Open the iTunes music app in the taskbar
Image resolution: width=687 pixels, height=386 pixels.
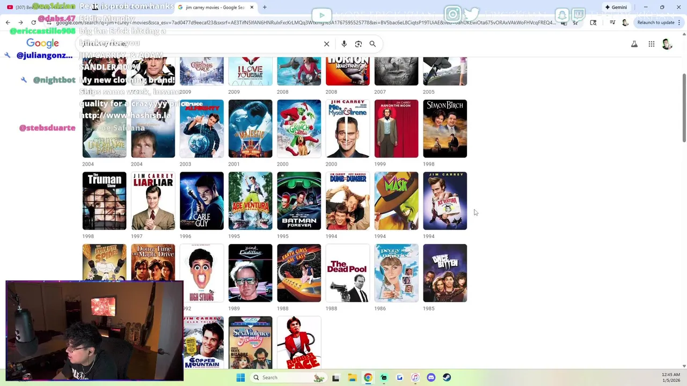(415, 377)
